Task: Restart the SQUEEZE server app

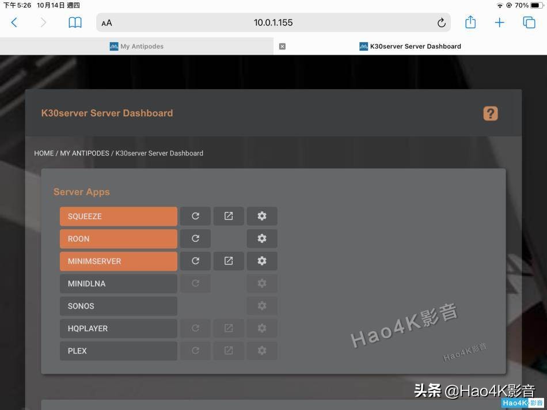Action: point(195,215)
